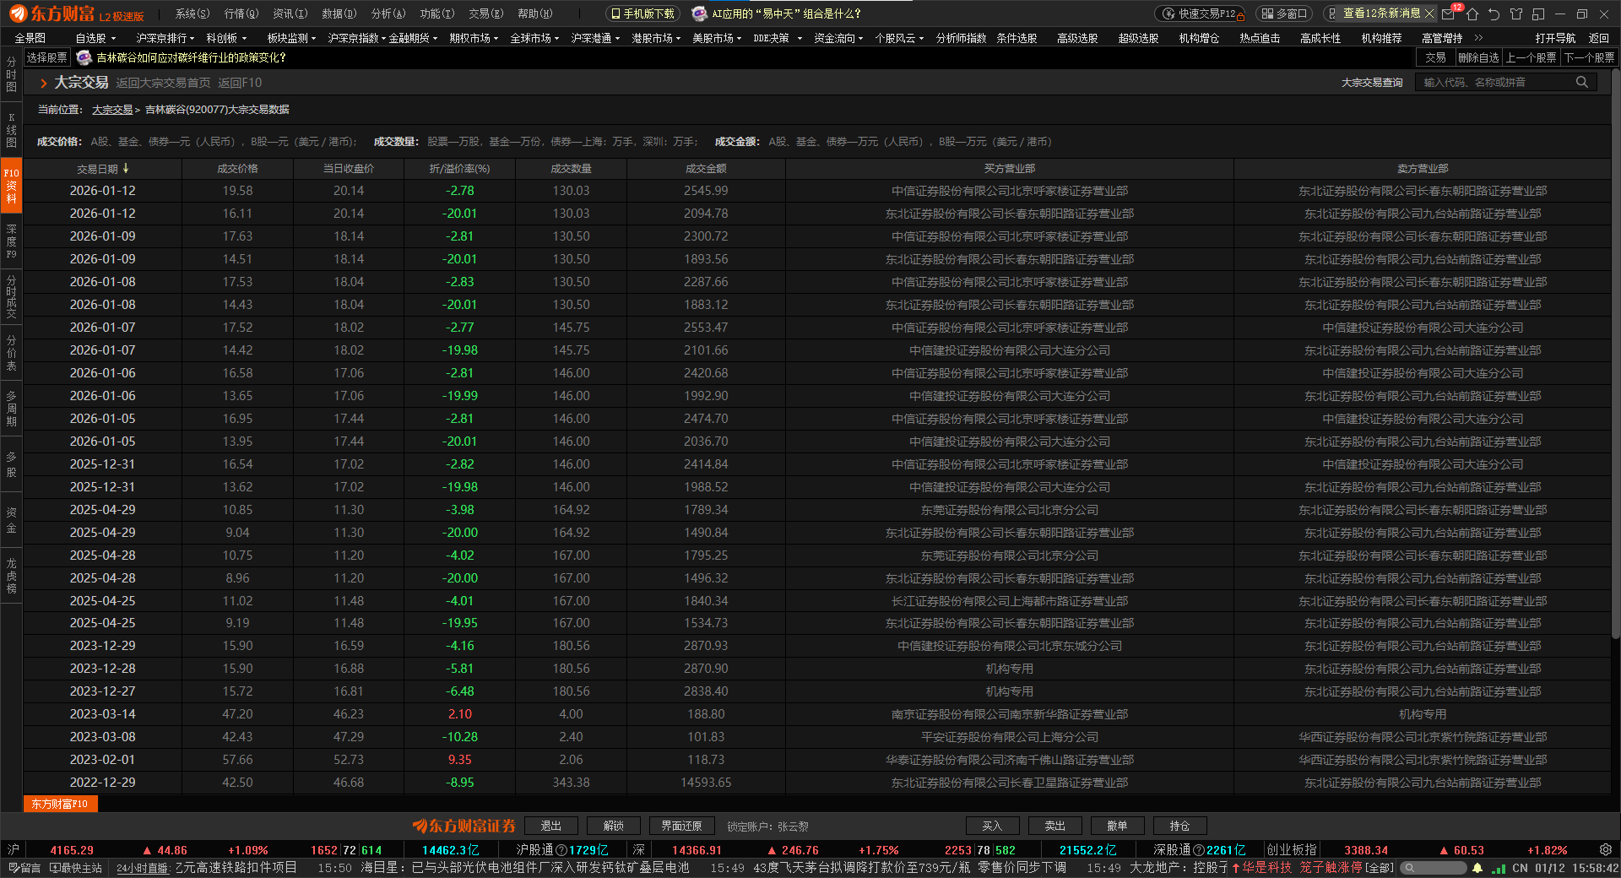Open 多股 sidebar panel
Screen dimensions: 1621x878
(x=11, y=463)
